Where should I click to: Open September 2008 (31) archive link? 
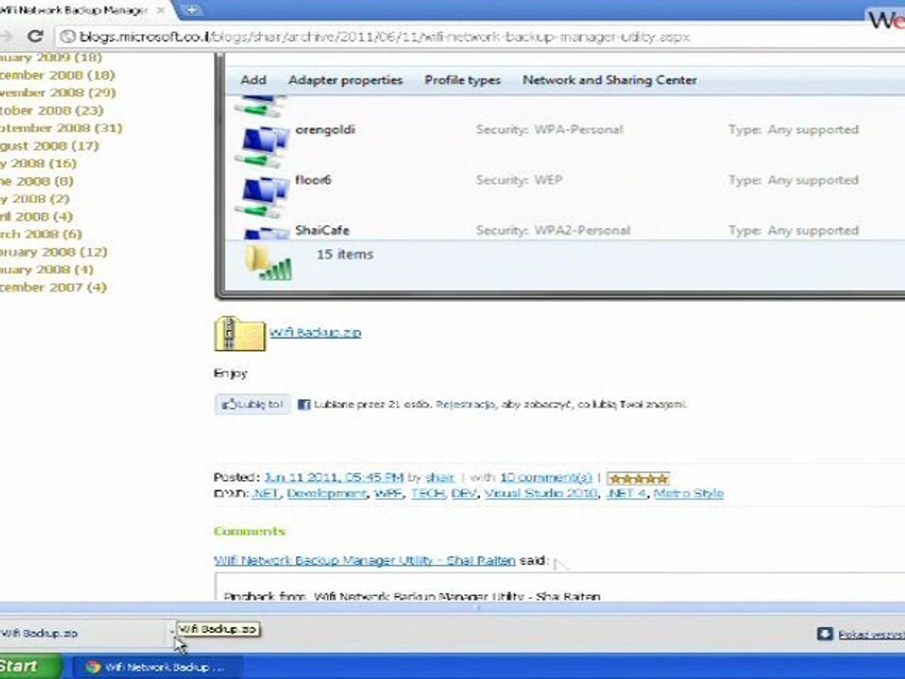point(61,128)
